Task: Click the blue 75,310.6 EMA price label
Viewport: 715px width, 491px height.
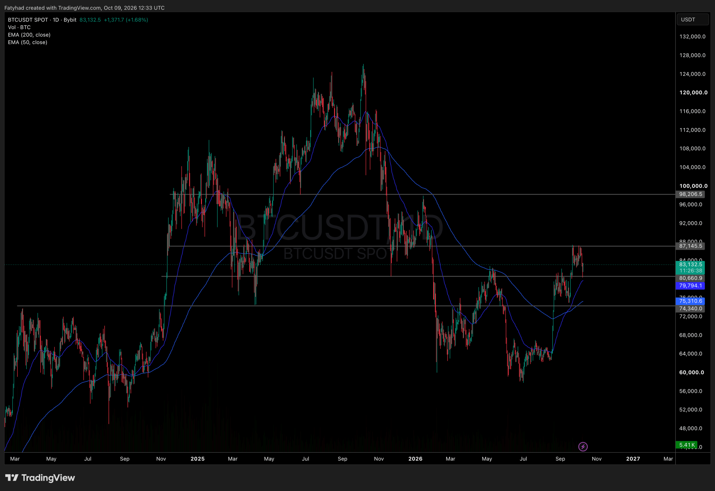Action: (x=691, y=301)
